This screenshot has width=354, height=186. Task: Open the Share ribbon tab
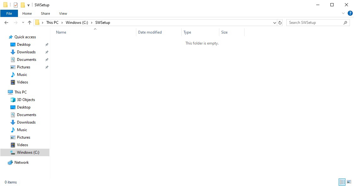pos(45,13)
